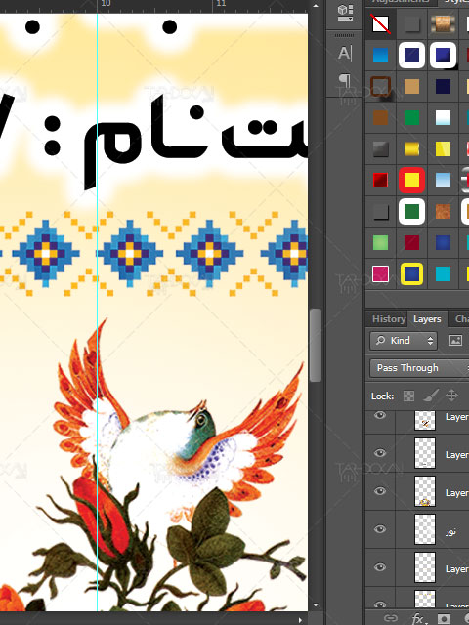Open the Paragraph panel icon
The width and height of the screenshot is (469, 625).
tap(345, 81)
